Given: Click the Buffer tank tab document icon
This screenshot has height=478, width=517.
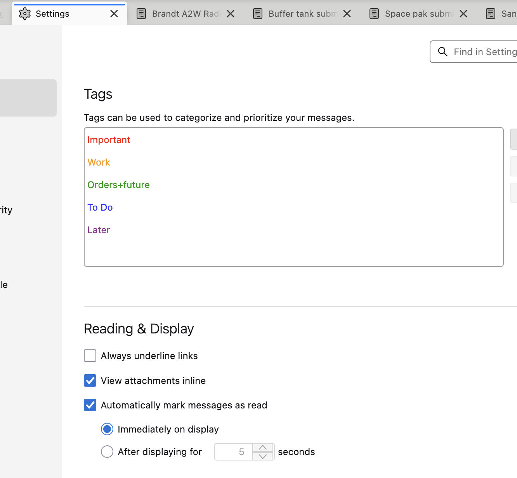Looking at the screenshot, I should click(258, 14).
